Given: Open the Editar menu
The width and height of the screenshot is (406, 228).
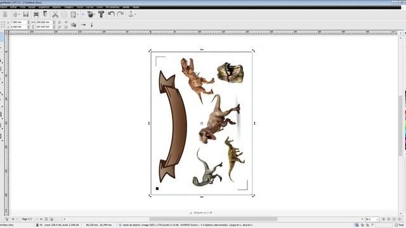Looking at the screenshot, I should [x=13, y=7].
